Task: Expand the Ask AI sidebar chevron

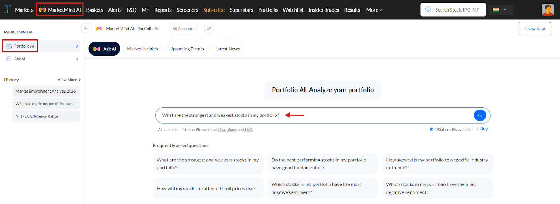Action: (77, 59)
